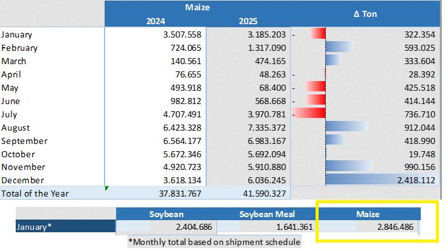Click the monthly total shipment schedule footnote

[214, 241]
